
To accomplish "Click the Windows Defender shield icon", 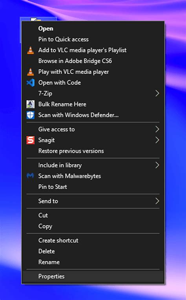I will pos(30,115).
